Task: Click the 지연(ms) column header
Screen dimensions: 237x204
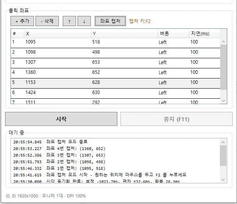Action: (x=205, y=33)
